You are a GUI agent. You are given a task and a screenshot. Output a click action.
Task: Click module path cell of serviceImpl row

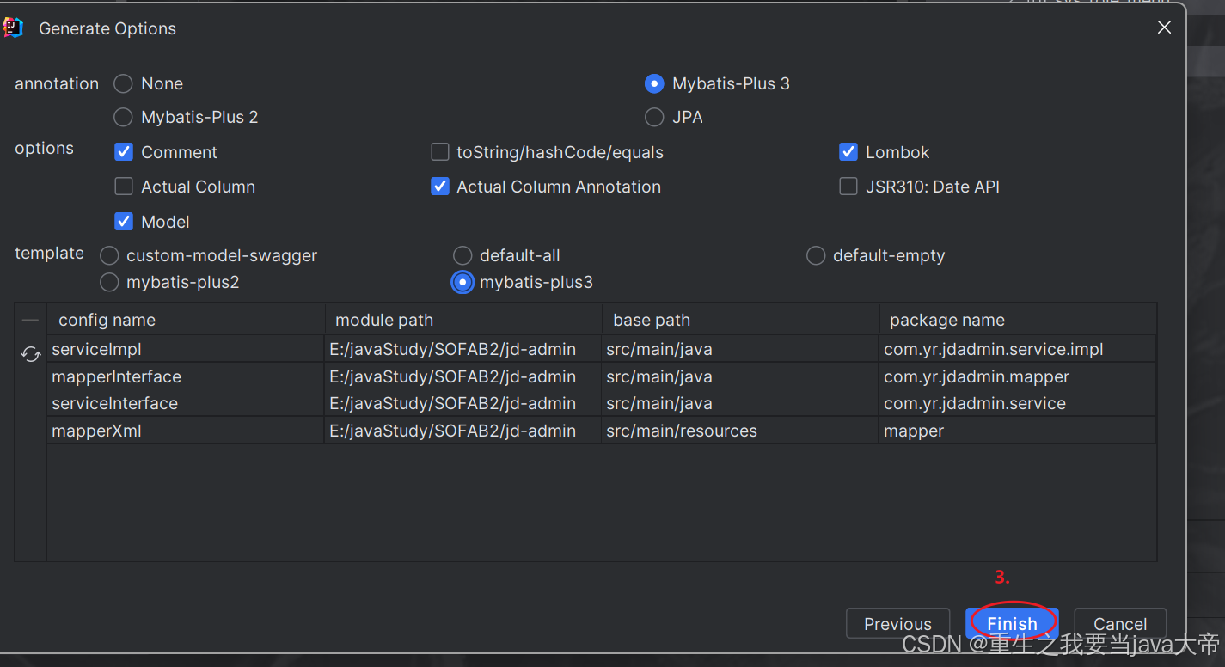[463, 349]
